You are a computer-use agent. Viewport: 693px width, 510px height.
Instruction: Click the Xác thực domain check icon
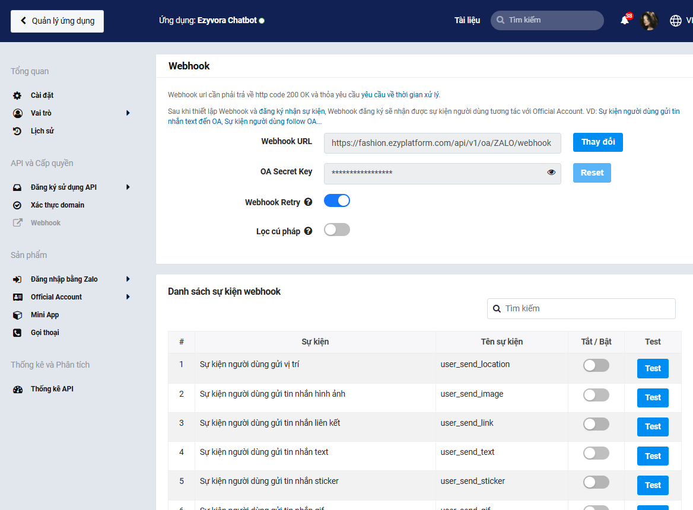[17, 205]
